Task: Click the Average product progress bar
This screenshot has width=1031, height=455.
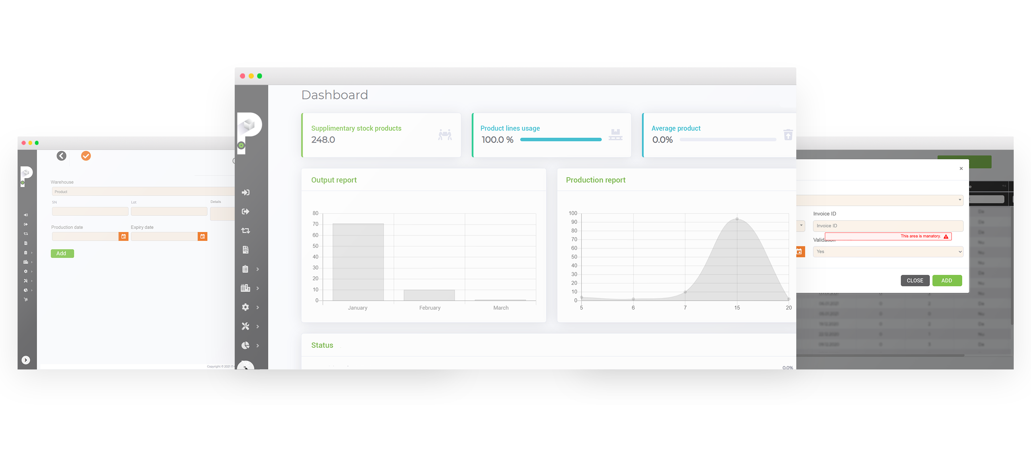Action: pyautogui.click(x=728, y=140)
